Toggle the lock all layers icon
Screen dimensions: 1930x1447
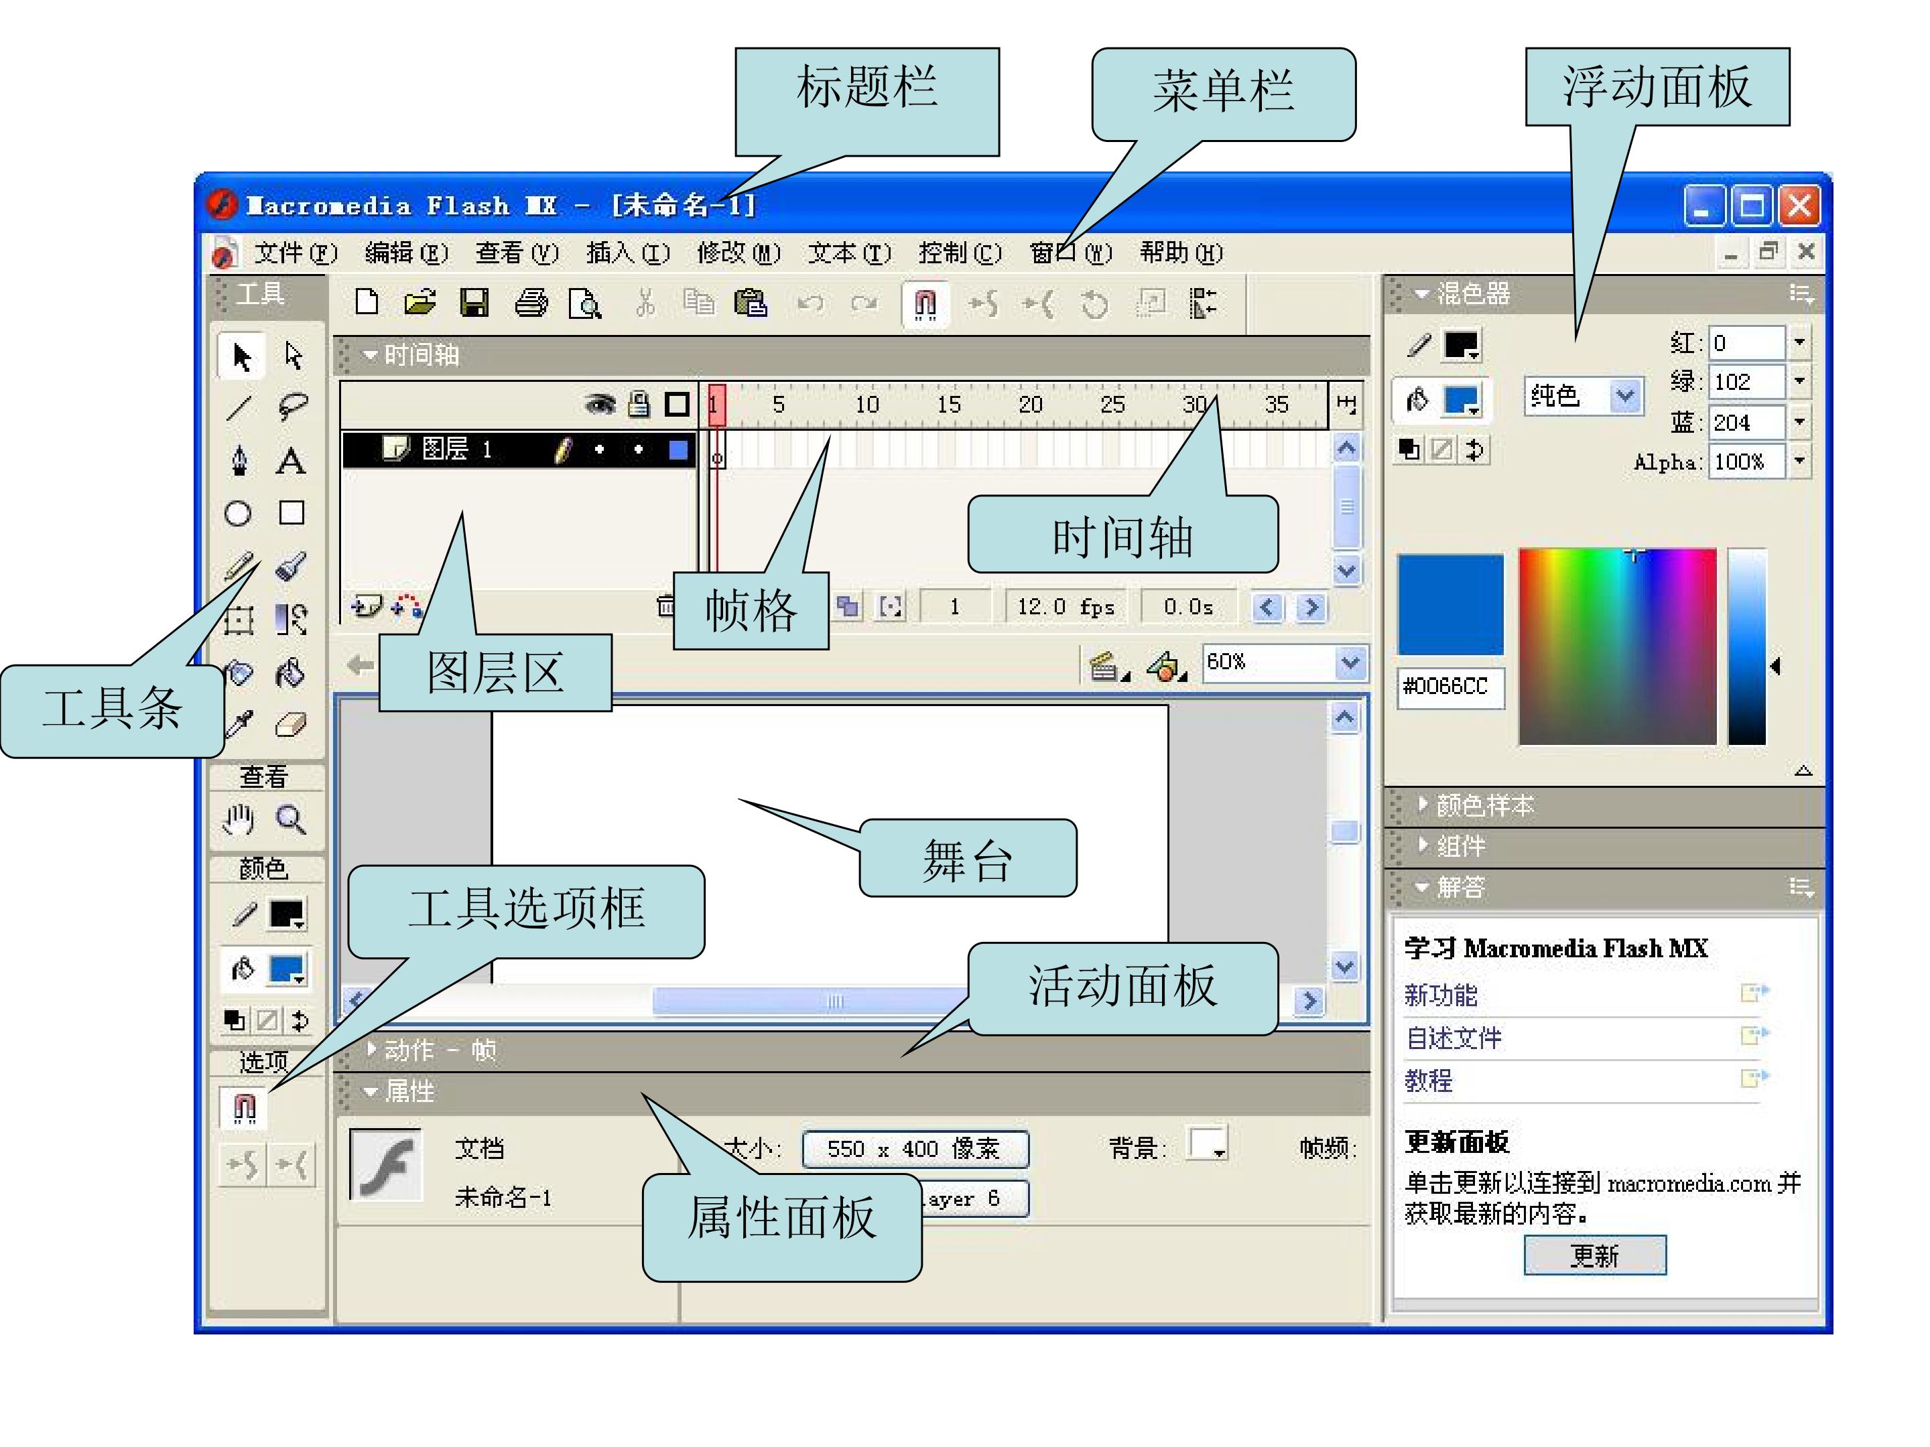point(639,403)
